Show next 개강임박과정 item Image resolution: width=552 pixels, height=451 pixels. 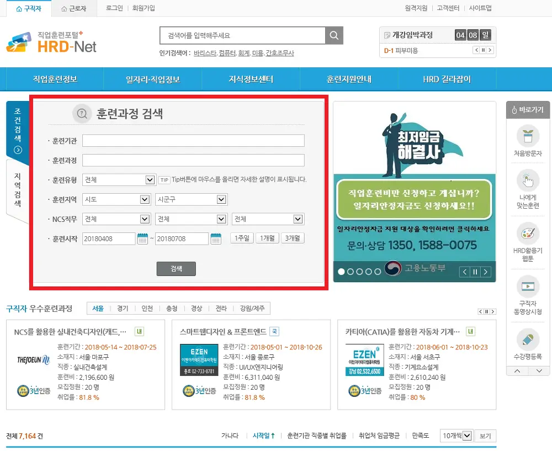coord(490,50)
